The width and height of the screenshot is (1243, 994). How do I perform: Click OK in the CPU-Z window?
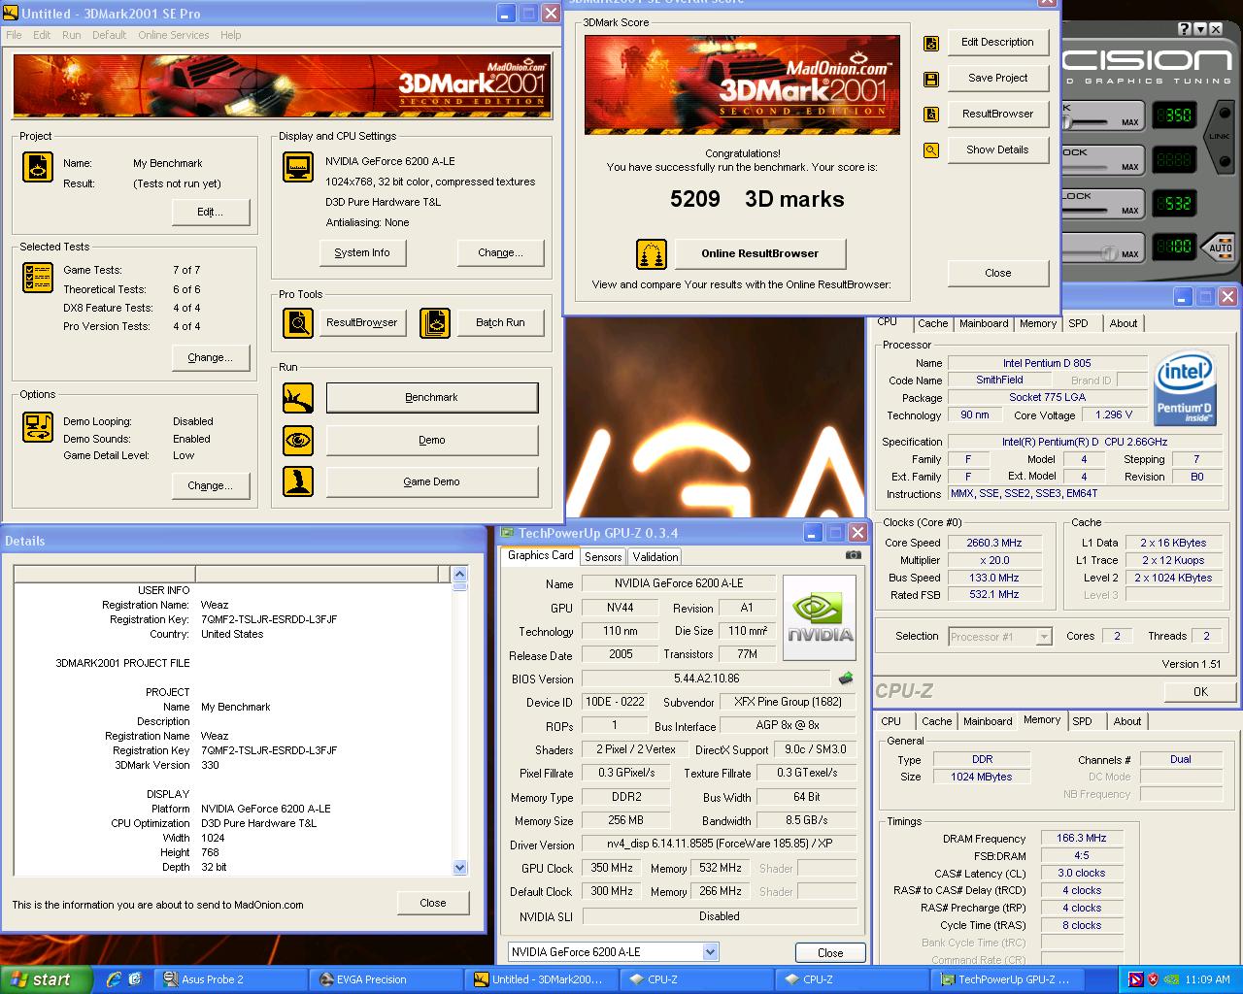click(1200, 692)
